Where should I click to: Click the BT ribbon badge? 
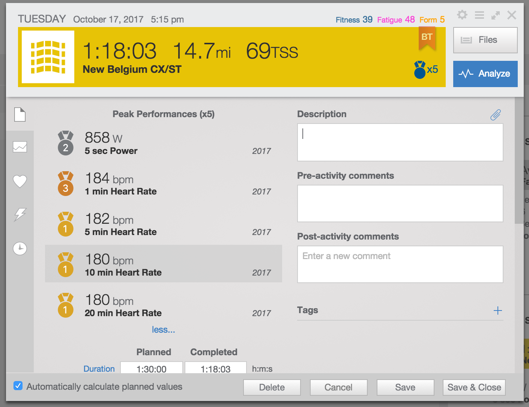427,39
